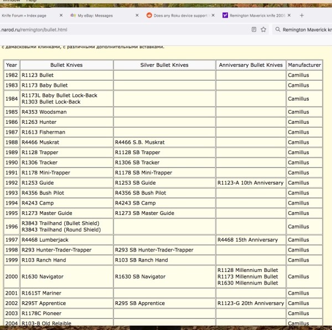This screenshot has width=332, height=330.
Task: Close the My eBay Messages tab
Action: [137, 15]
